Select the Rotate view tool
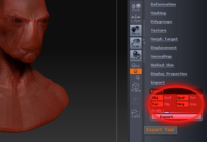This screenshot has width=207, height=142. point(136,55)
